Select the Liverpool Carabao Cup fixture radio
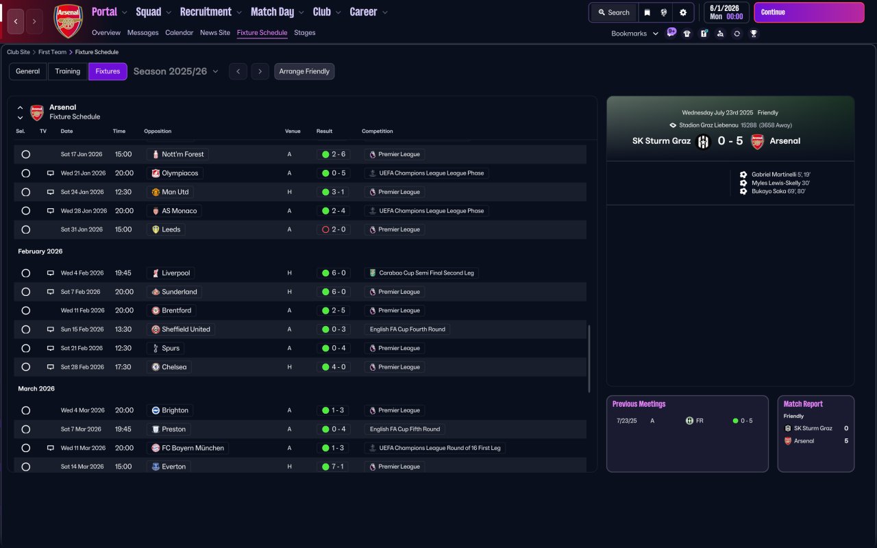The width and height of the screenshot is (877, 548). pos(25,273)
